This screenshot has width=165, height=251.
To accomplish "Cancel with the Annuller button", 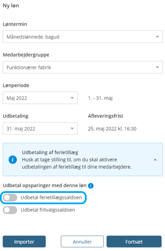I will [x=82, y=242].
